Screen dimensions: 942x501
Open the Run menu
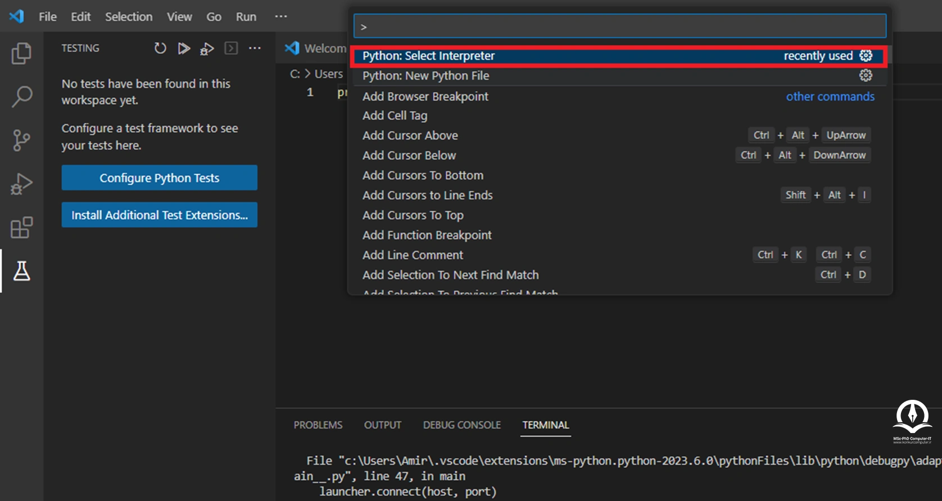pyautogui.click(x=246, y=17)
